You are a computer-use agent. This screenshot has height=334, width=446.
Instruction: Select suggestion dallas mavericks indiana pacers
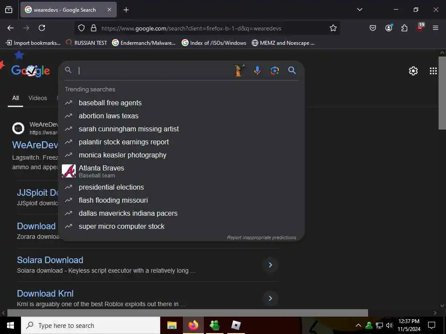click(181, 213)
